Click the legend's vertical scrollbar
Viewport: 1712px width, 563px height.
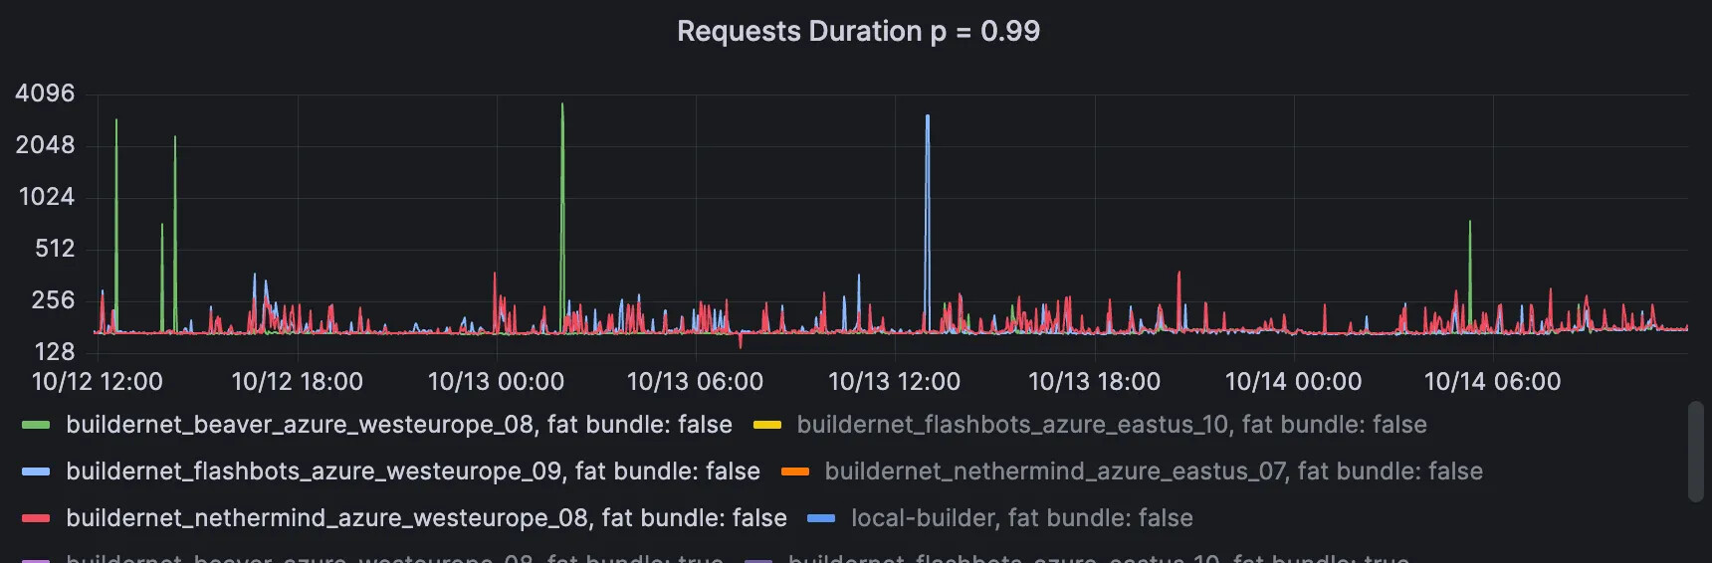1696,452
